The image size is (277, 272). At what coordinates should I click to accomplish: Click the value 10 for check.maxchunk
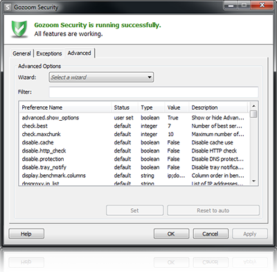170,134
